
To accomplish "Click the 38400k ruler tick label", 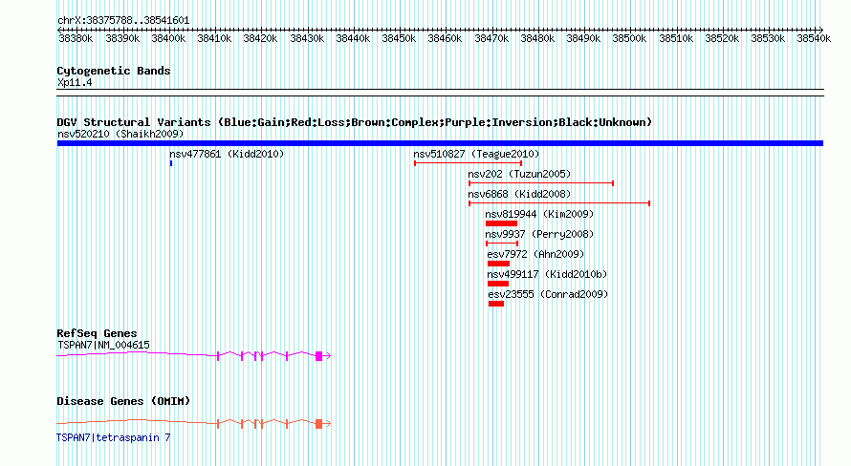I will pyautogui.click(x=168, y=38).
